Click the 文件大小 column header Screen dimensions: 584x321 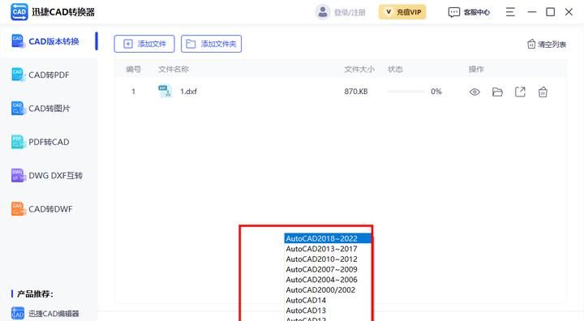(359, 69)
